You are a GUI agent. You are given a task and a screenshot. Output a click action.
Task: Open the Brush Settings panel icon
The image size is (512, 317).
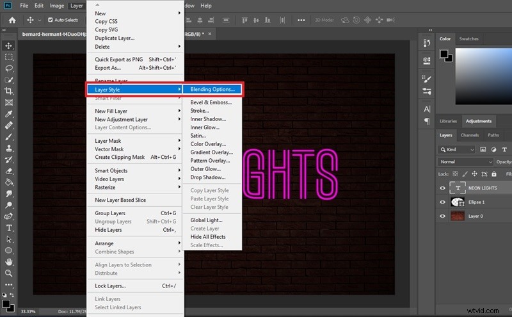pyautogui.click(x=427, y=79)
